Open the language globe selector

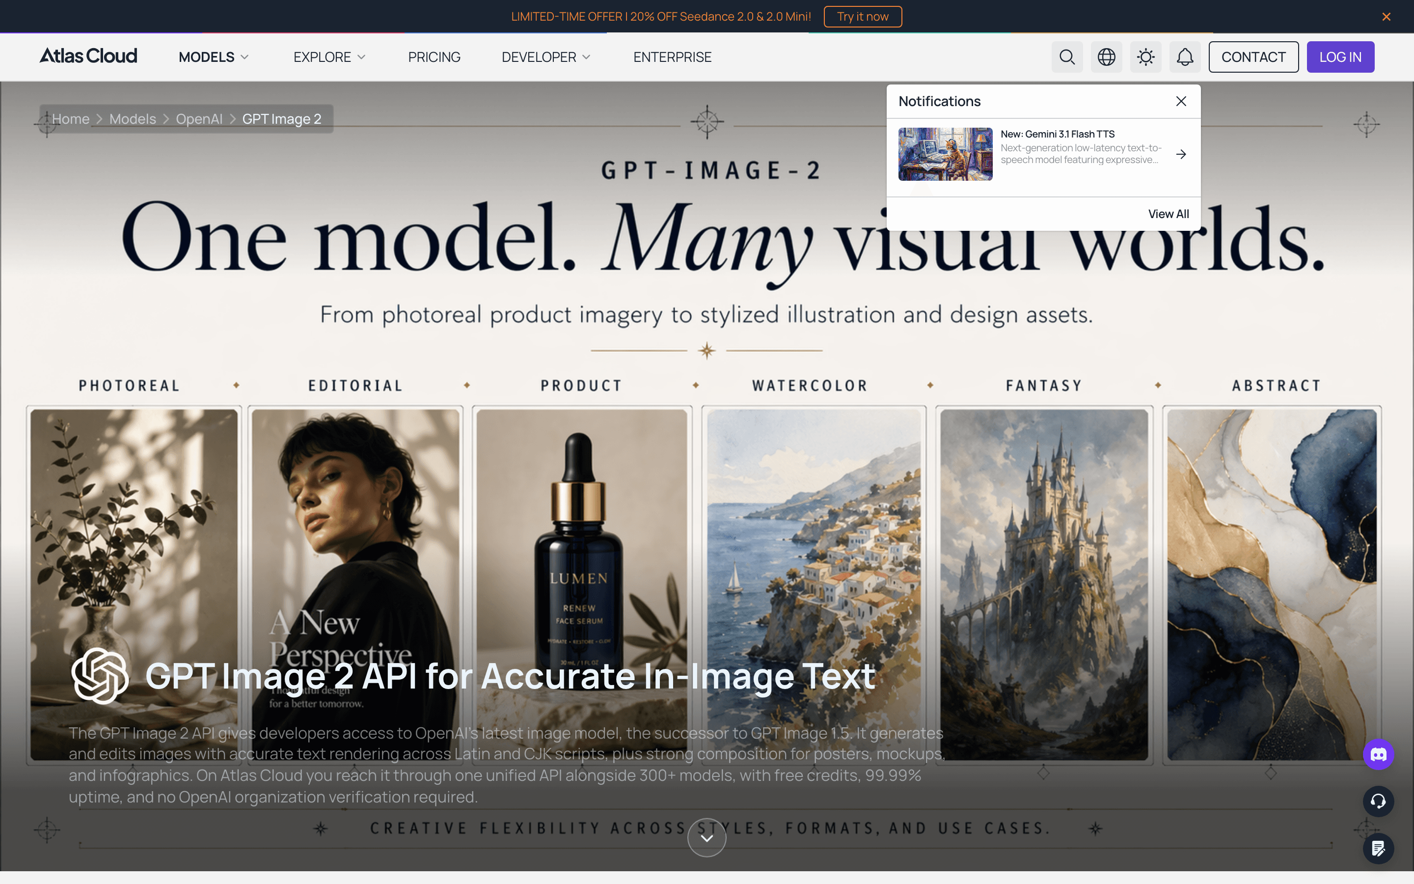click(1106, 56)
